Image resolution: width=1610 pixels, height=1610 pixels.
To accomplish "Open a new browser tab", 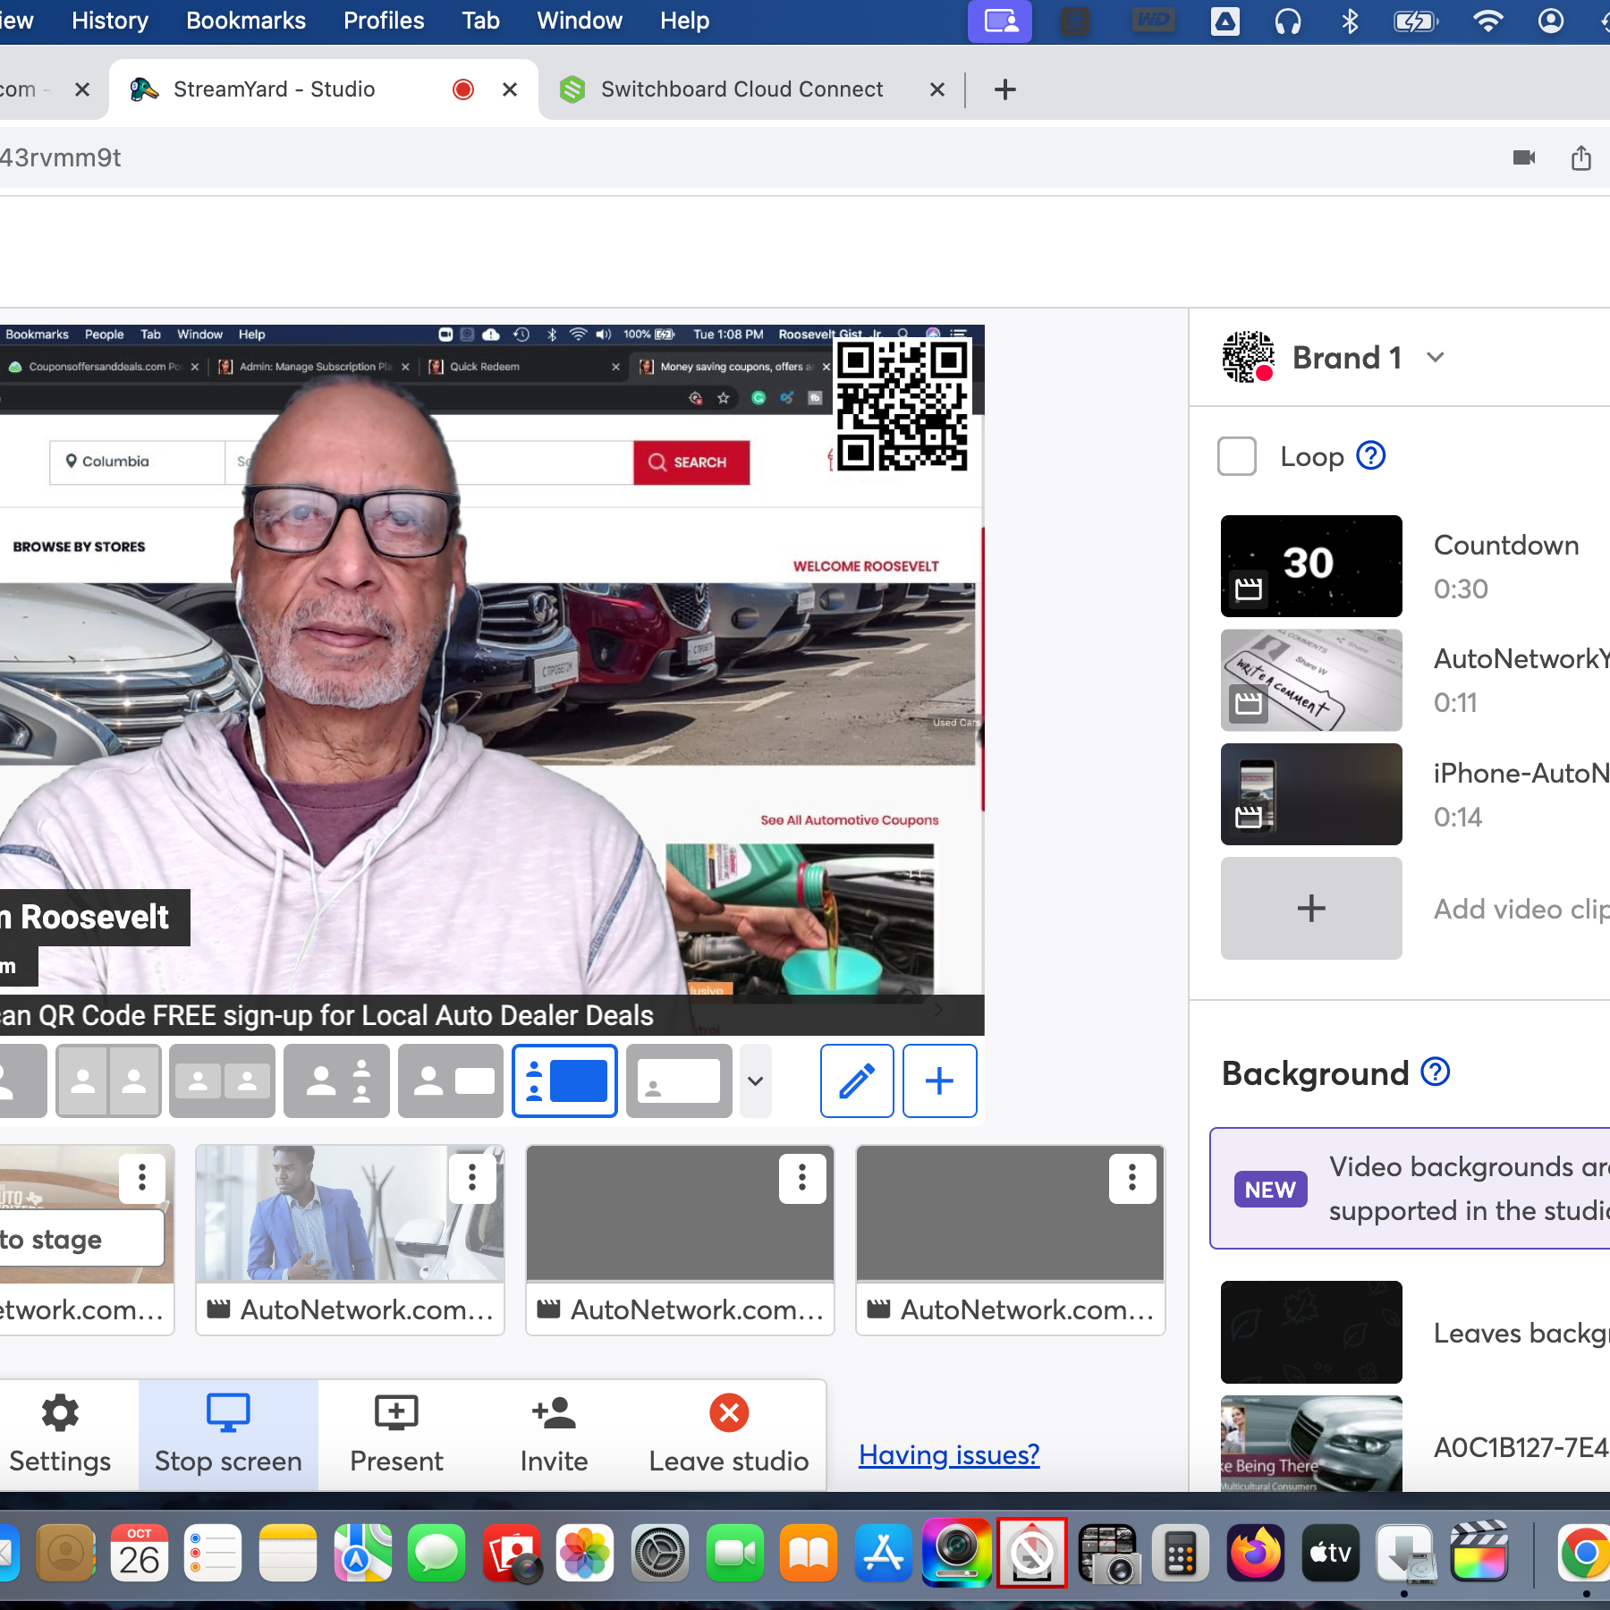I will [1005, 89].
